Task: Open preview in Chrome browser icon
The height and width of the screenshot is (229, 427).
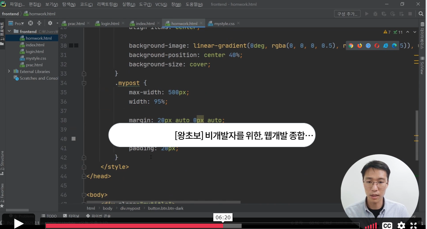Action: click(351, 46)
